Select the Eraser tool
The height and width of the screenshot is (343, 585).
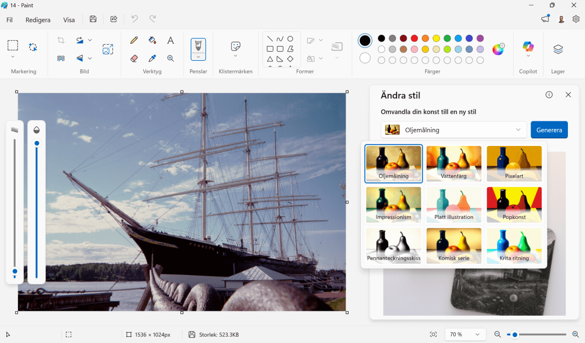coord(134,58)
